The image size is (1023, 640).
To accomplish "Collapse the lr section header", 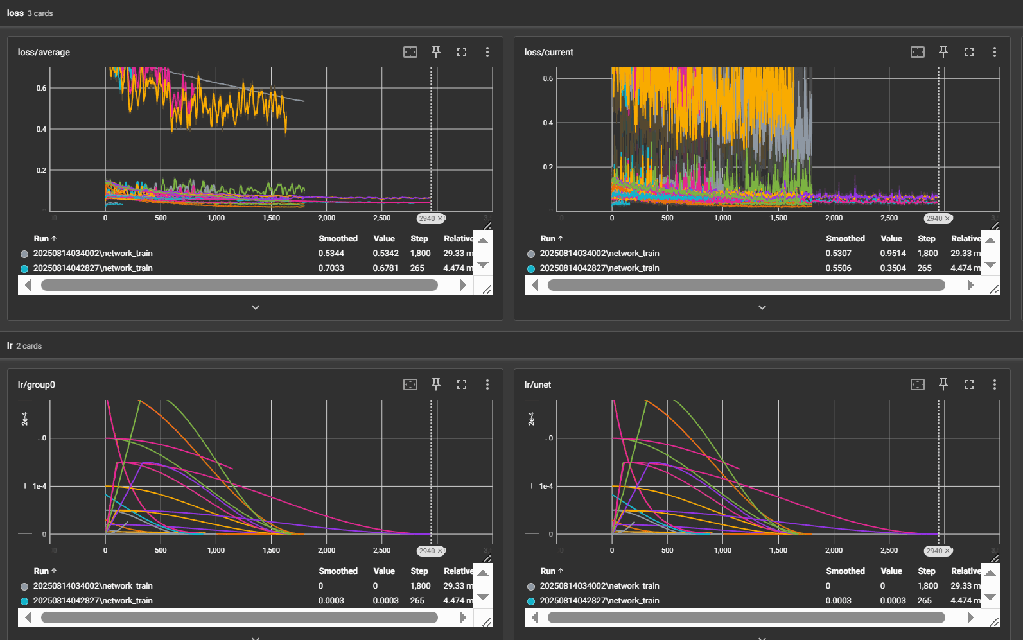I will coord(10,345).
